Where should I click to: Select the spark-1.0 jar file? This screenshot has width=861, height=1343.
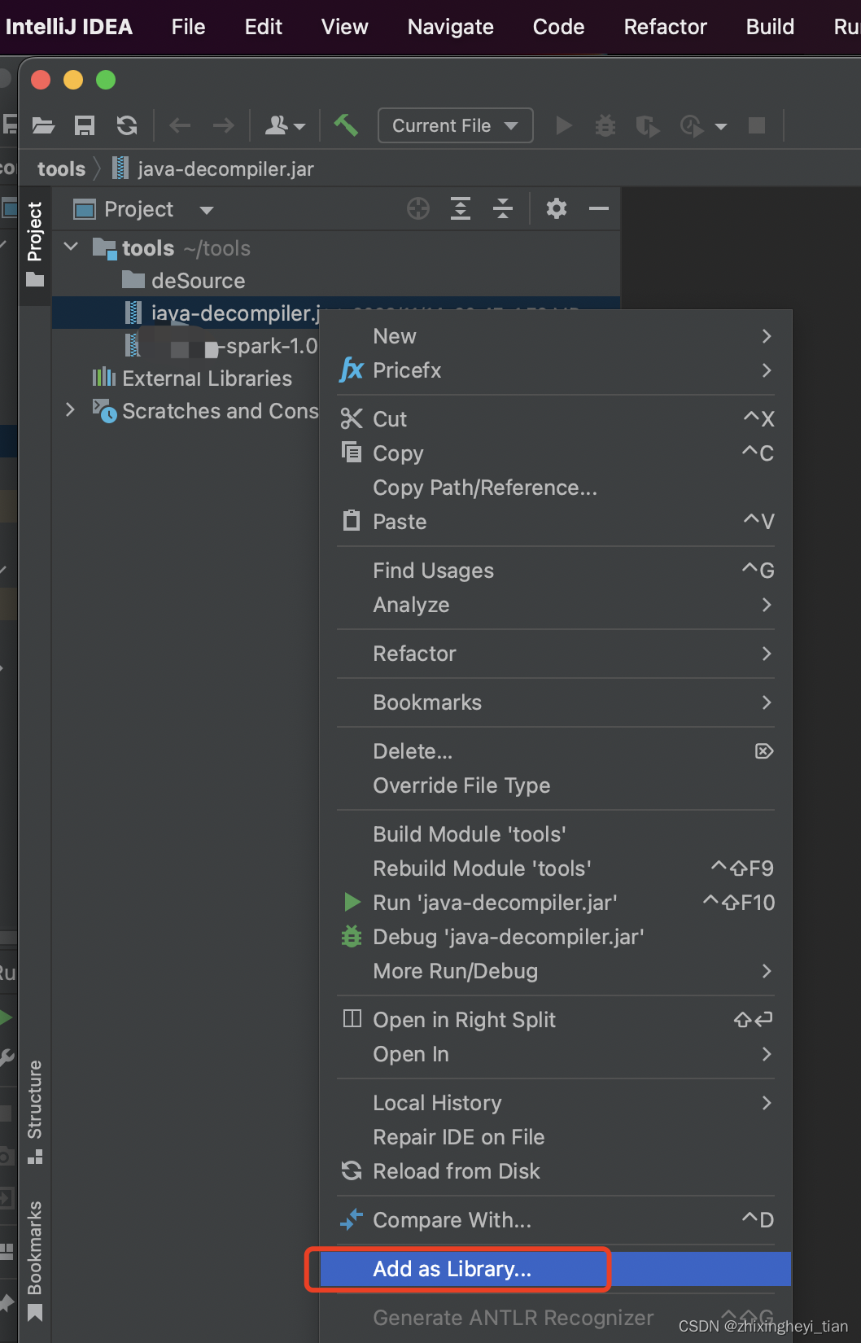pos(221,346)
